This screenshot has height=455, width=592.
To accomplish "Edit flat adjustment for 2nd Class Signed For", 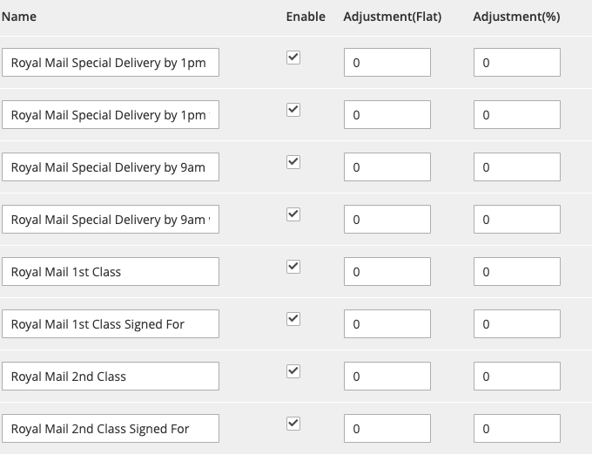I will pyautogui.click(x=387, y=429).
